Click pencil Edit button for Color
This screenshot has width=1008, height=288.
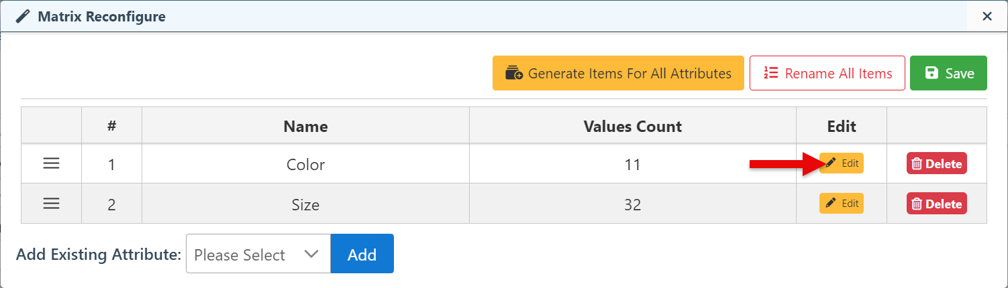[842, 163]
